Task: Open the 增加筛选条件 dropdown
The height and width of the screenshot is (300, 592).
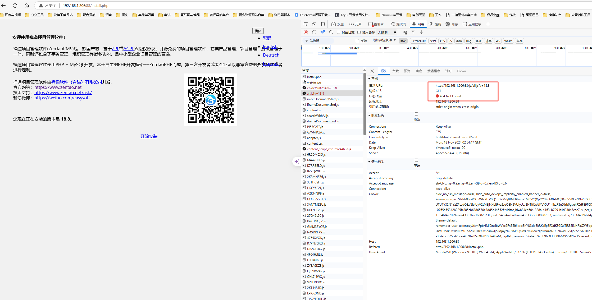Action: (384, 40)
